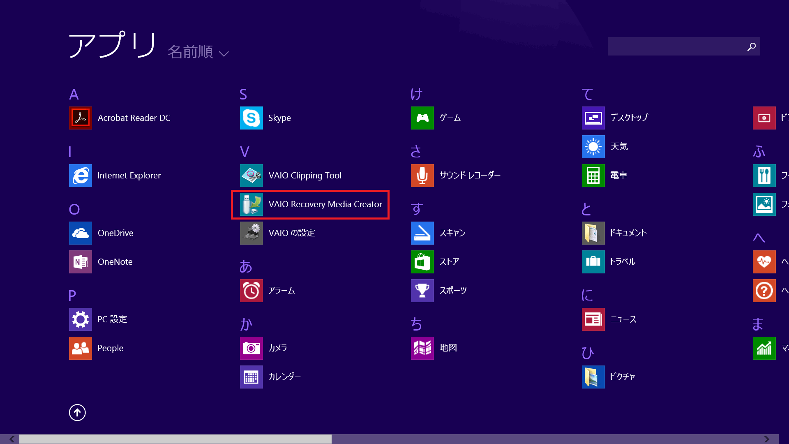
Task: Start Skype from its icon
Action: (251, 118)
